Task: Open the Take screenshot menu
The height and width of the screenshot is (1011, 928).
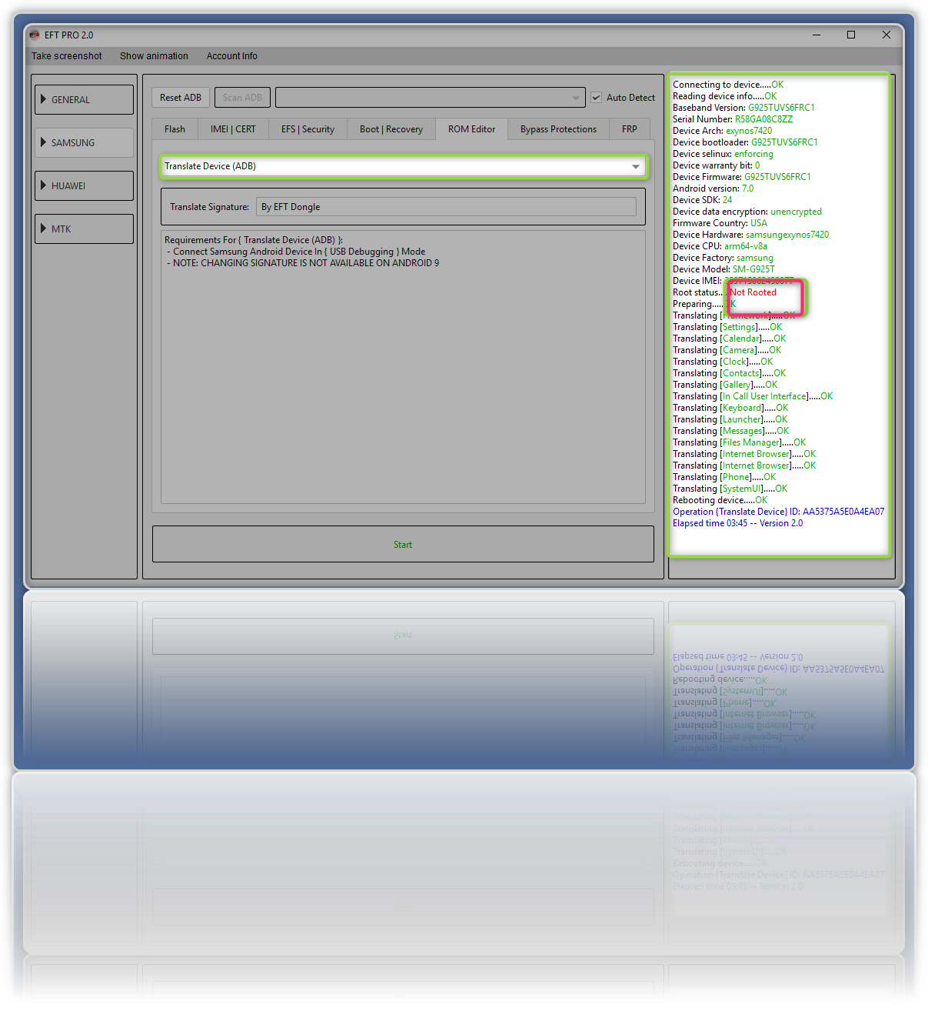Action: tap(67, 56)
